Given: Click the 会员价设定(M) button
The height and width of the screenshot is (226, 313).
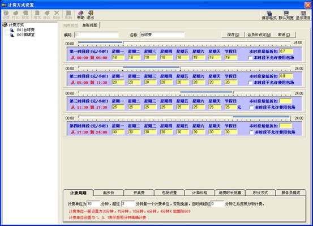Looking at the screenshot, I should click(259, 35).
